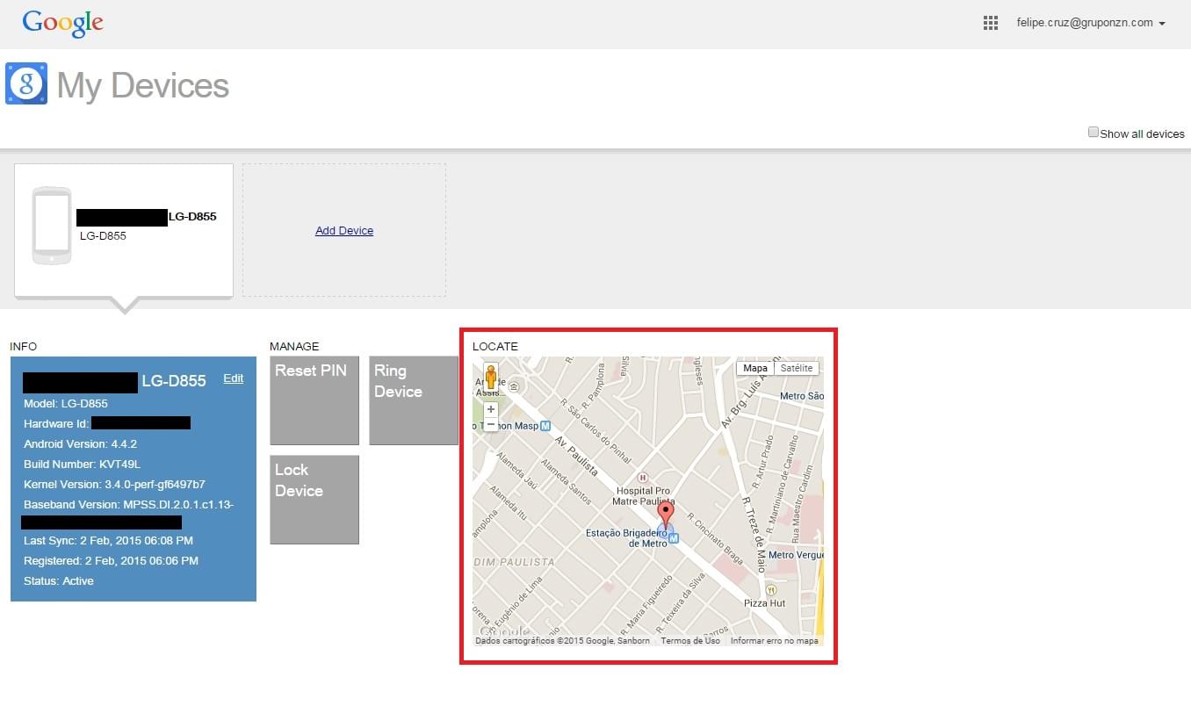The width and height of the screenshot is (1191, 706).
Task: Edit the LG-D855 device info
Action: (234, 378)
